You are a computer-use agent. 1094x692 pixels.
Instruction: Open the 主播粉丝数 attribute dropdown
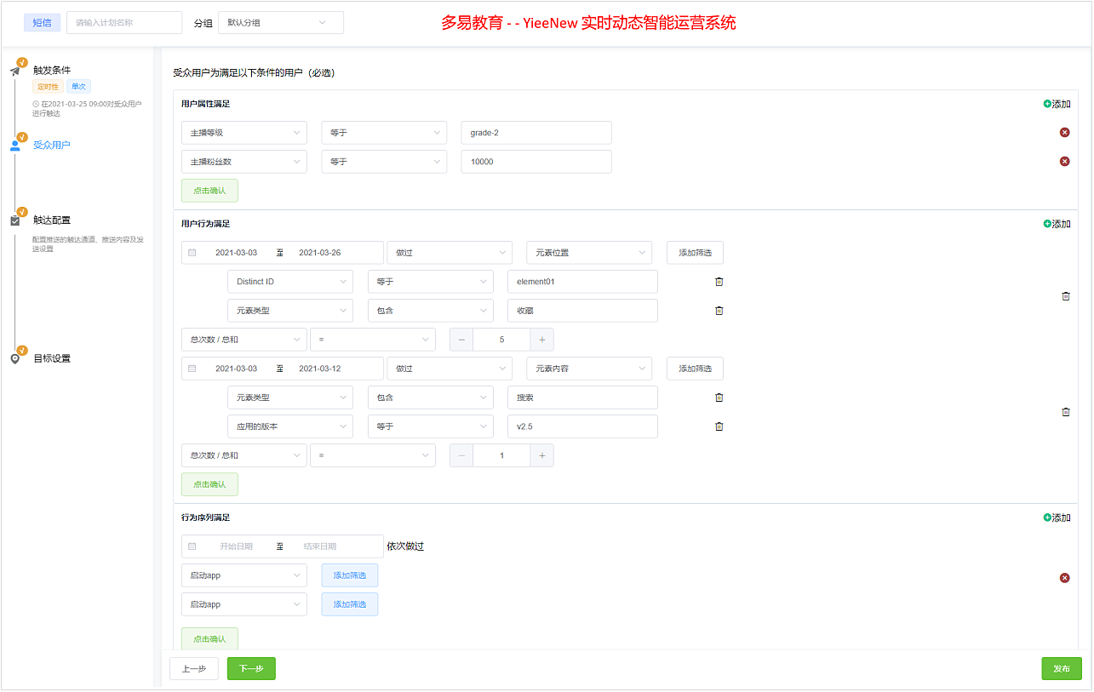(244, 162)
